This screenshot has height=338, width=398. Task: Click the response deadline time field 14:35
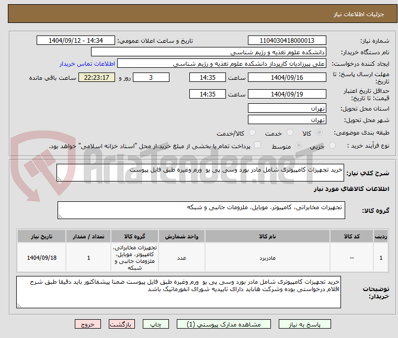pos(208,78)
